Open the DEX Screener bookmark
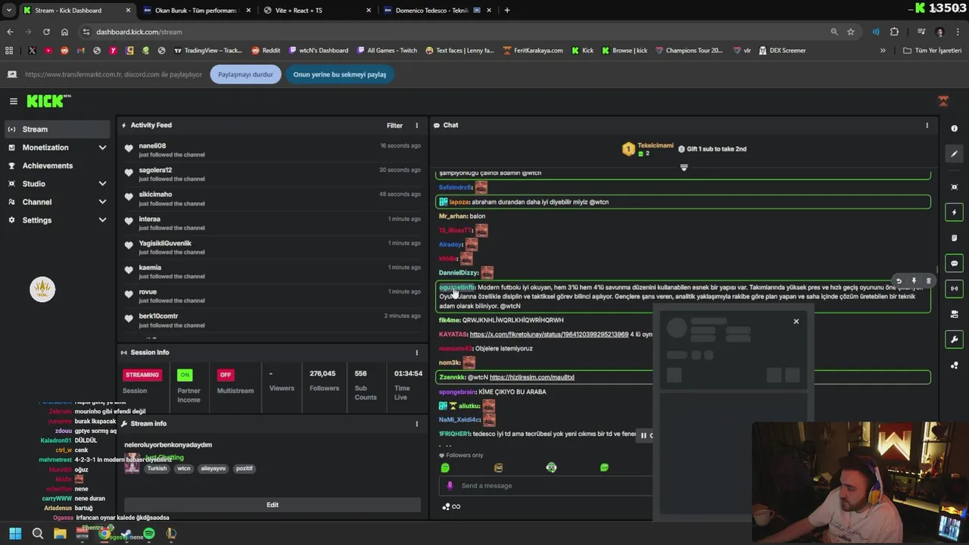Screen dimensions: 969x545 tap(781, 51)
